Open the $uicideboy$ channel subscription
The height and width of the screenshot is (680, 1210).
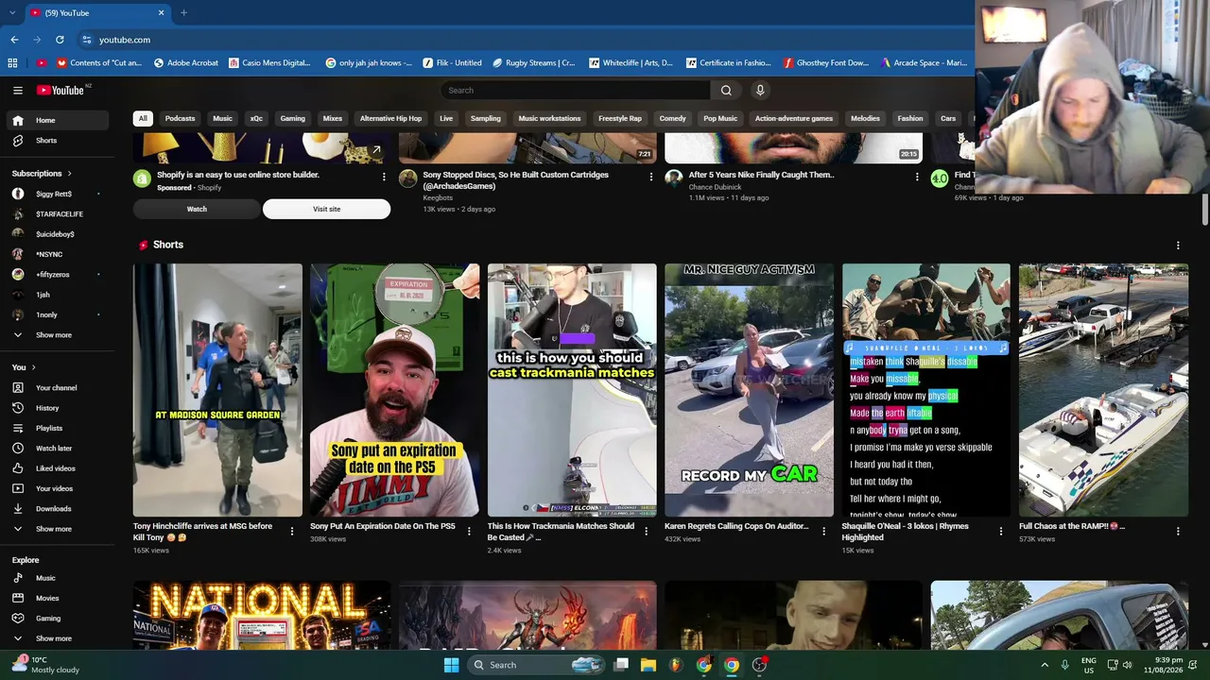point(58,234)
